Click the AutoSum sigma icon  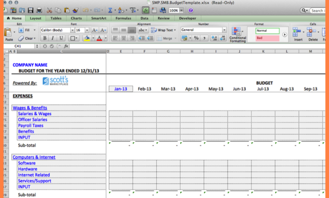pos(110,10)
